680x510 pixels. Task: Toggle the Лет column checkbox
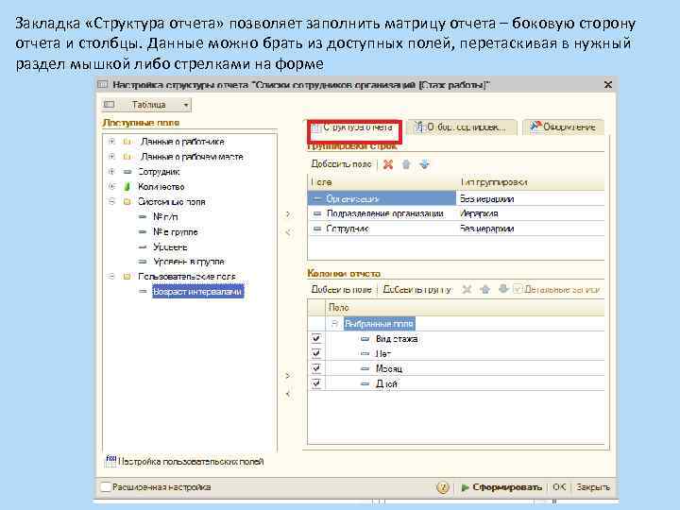(x=316, y=353)
